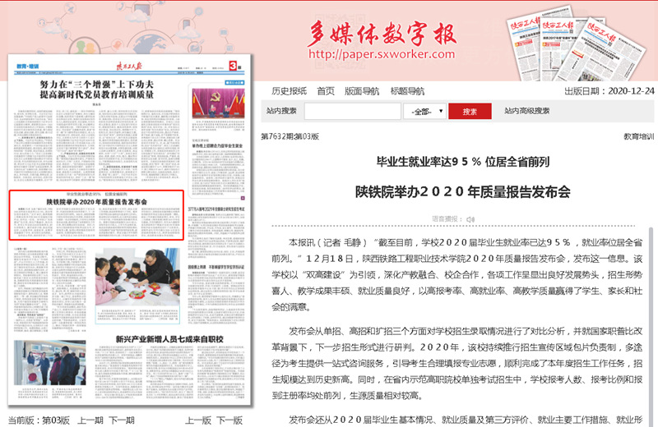This screenshot has width=658, height=427.
Task: Click the article vertical scrollbar
Action: pos(651,327)
